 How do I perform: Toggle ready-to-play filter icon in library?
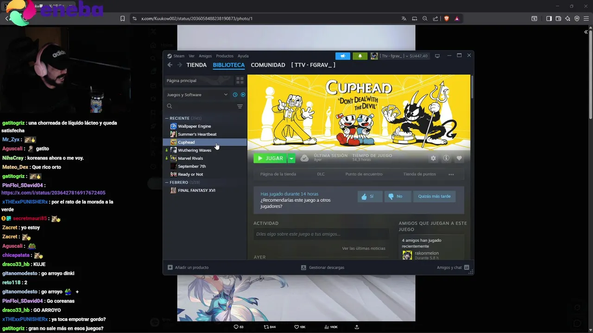click(x=243, y=95)
